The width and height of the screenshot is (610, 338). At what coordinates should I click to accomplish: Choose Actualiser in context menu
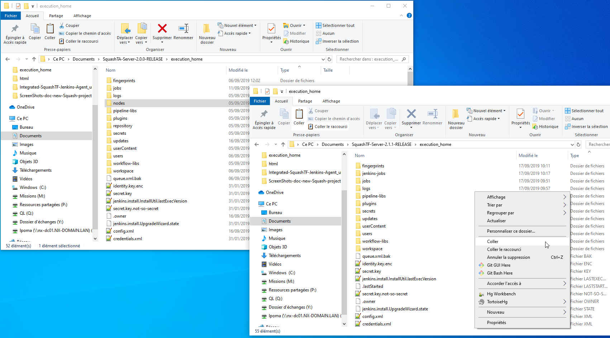point(522,221)
